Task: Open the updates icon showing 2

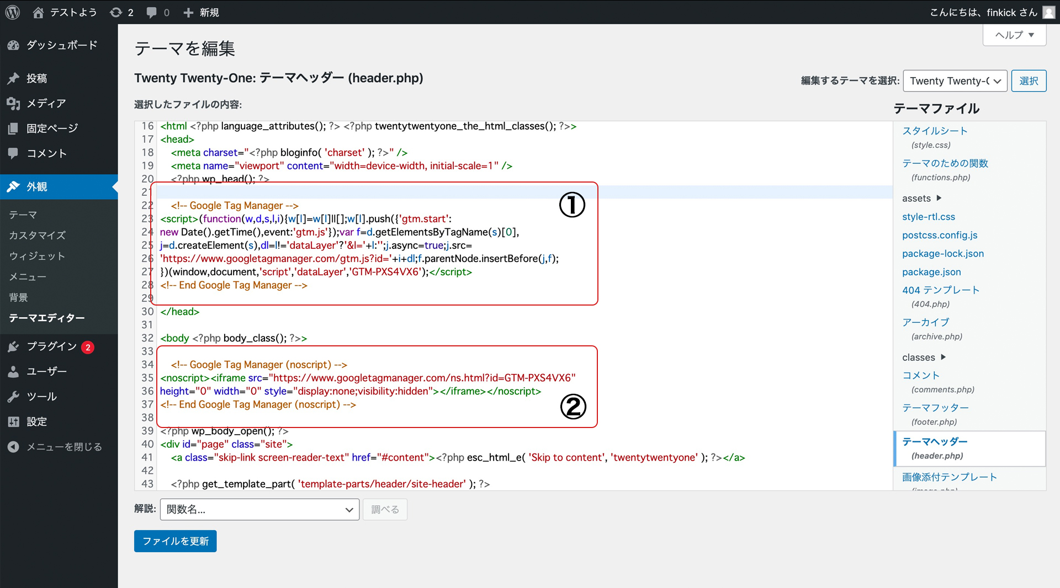Action: (x=116, y=12)
